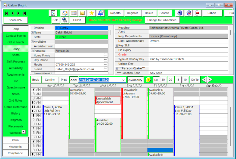Switch diary to 60 minute interval
This screenshot has height=159, width=236.
pyautogui.click(x=156, y=80)
